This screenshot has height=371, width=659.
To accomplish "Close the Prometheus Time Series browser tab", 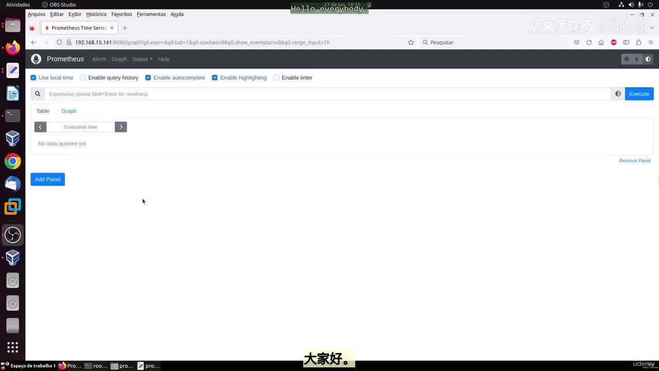I will point(112,28).
